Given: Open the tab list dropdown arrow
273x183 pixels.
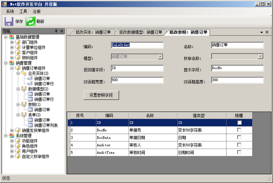Looking at the screenshot, I should [262, 32].
